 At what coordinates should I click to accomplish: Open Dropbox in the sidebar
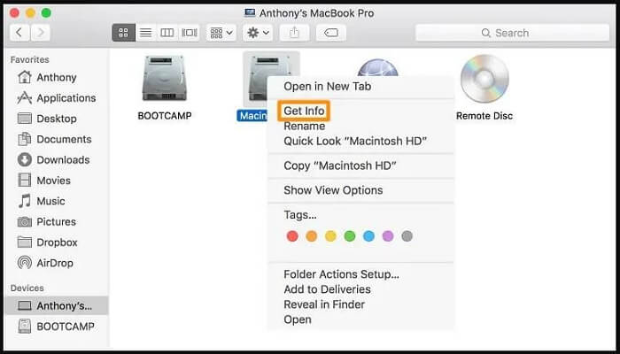[48, 242]
